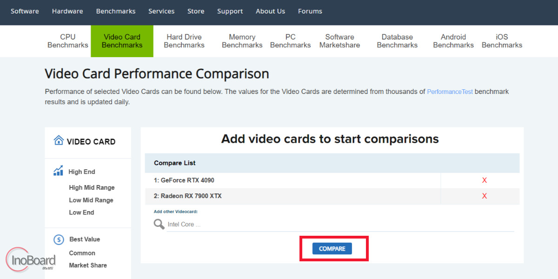Click the blue COMPARE button

tap(332, 249)
